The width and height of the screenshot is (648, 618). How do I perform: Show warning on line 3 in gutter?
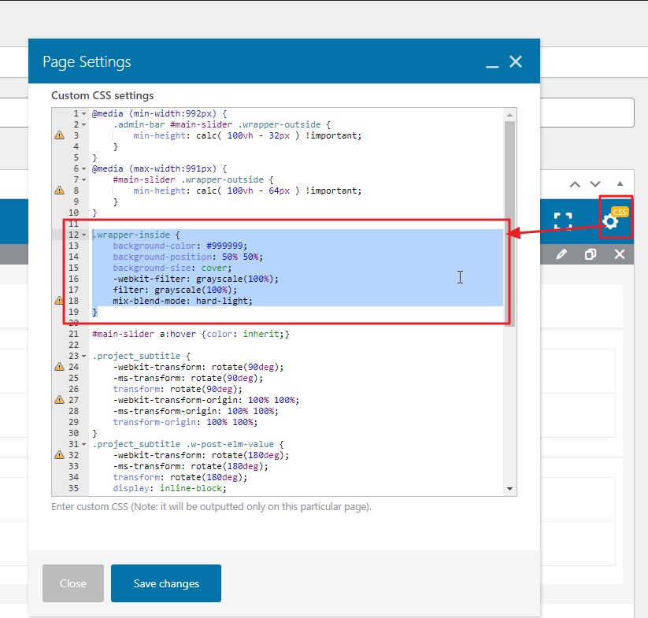point(60,135)
